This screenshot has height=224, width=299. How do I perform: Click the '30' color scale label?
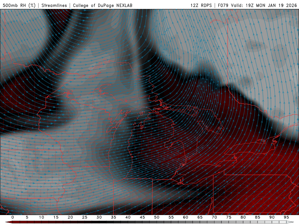point(99,217)
